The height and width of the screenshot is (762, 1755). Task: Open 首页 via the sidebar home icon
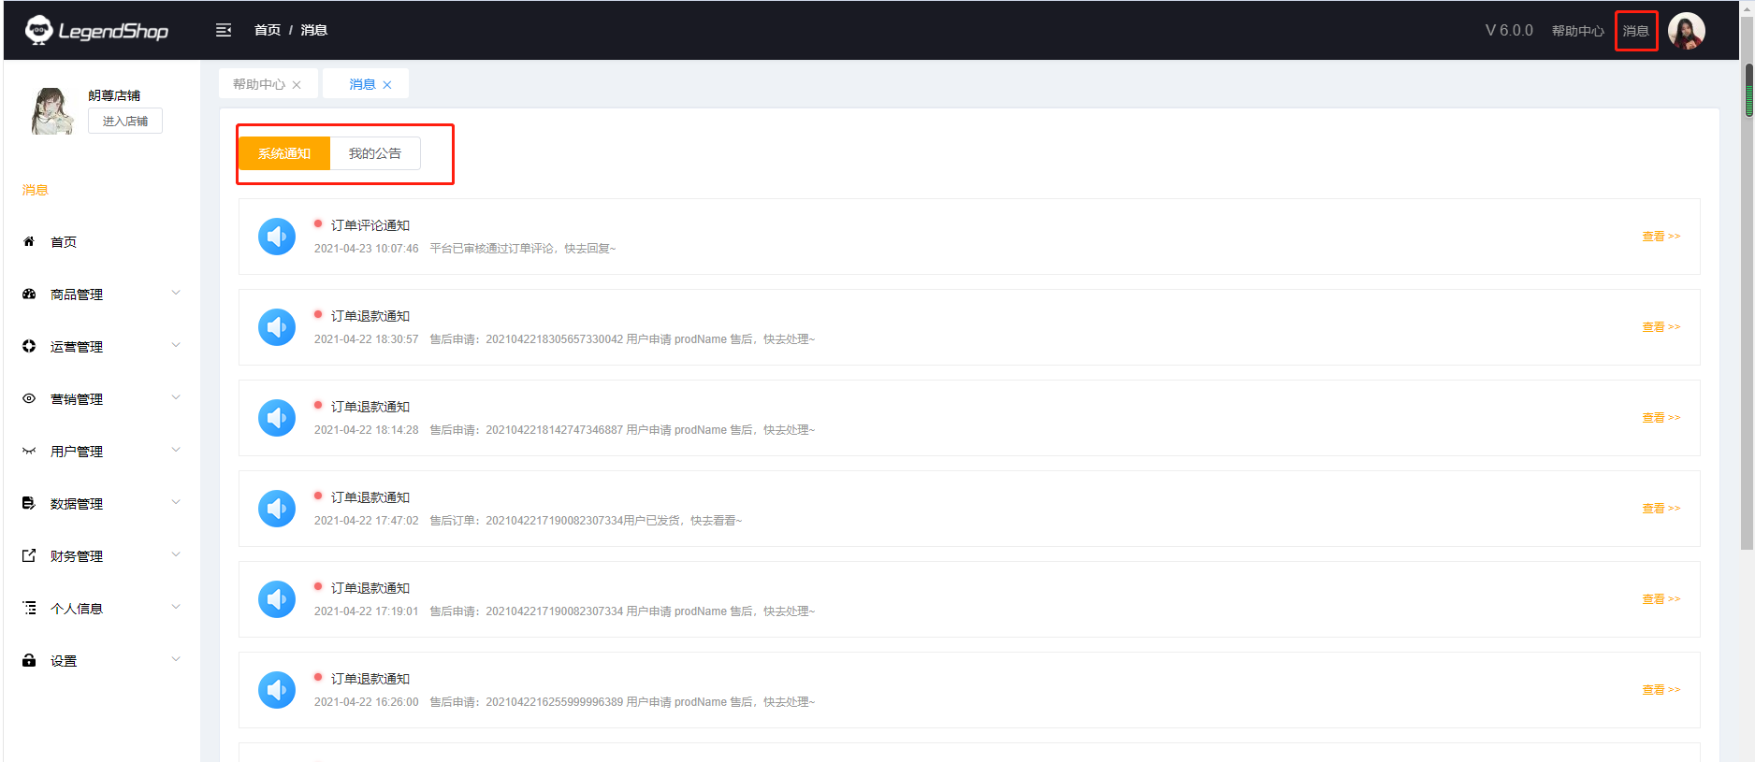tap(29, 242)
